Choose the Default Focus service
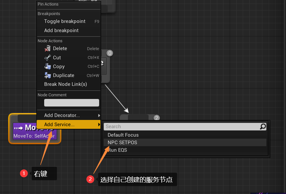The image size is (286, 194). click(x=123, y=135)
